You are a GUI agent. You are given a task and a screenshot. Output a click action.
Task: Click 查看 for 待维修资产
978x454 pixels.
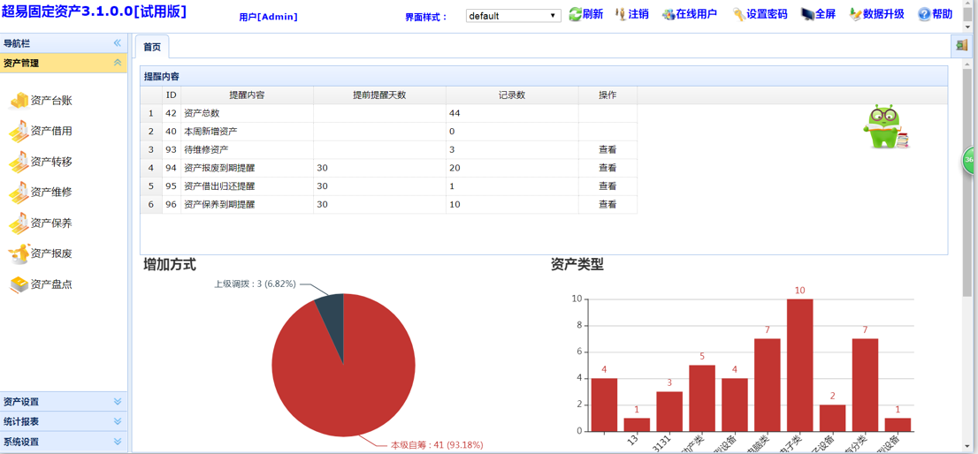tap(607, 149)
